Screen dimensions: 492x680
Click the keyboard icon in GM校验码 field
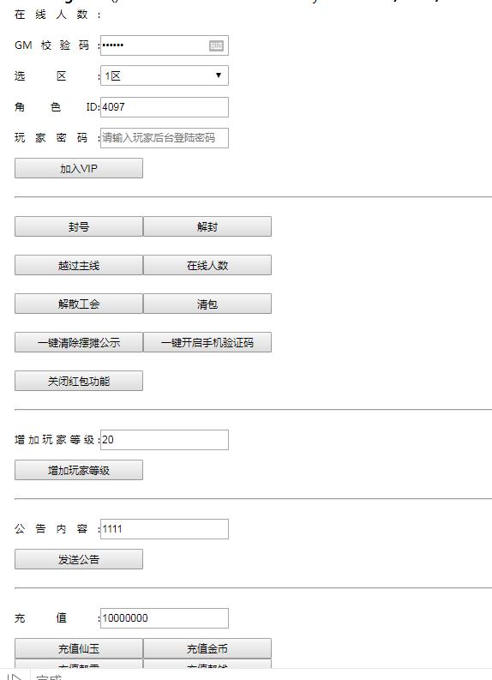click(216, 45)
